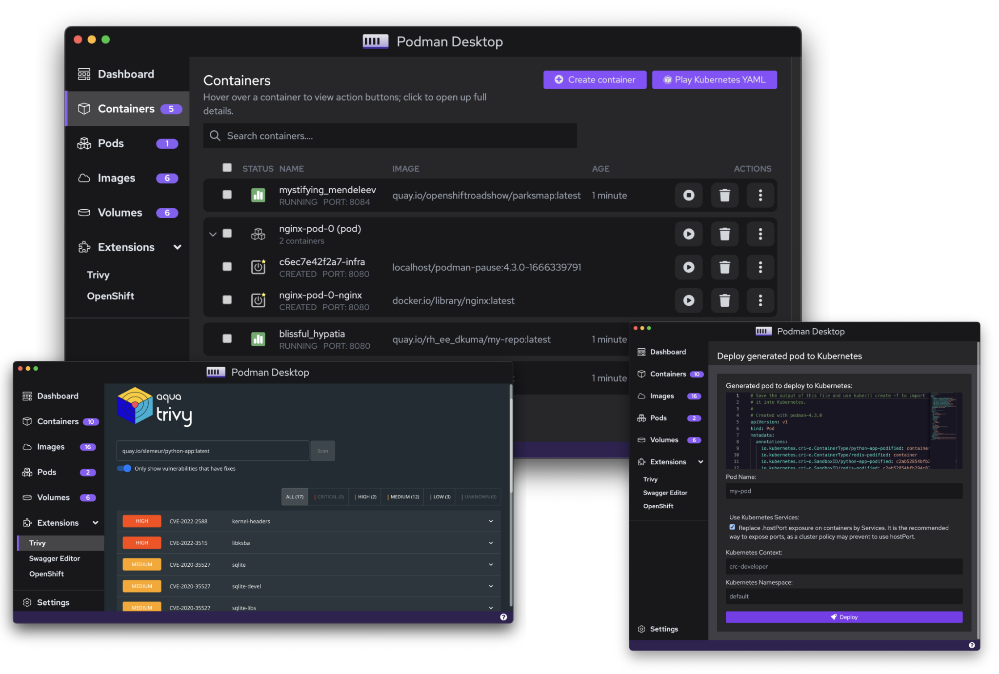999x674 pixels.
Task: Uncheck replace hostPort by Services option
Action: 732,527
